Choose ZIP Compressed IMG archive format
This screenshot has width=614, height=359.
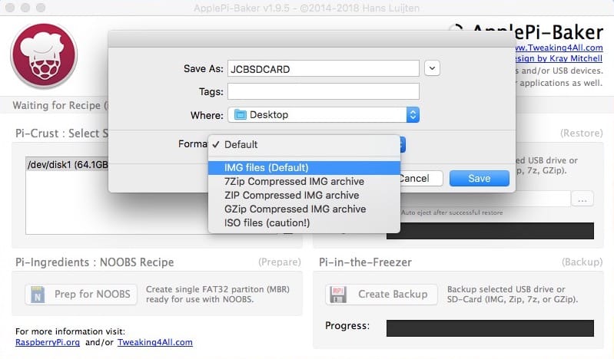304,195
